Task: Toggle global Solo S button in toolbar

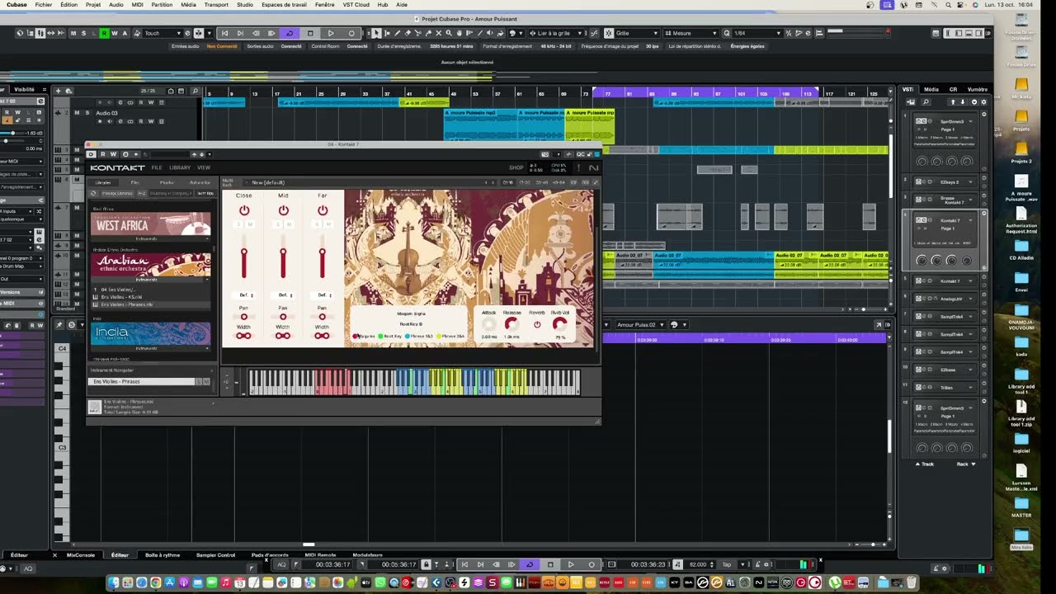Action: click(84, 33)
